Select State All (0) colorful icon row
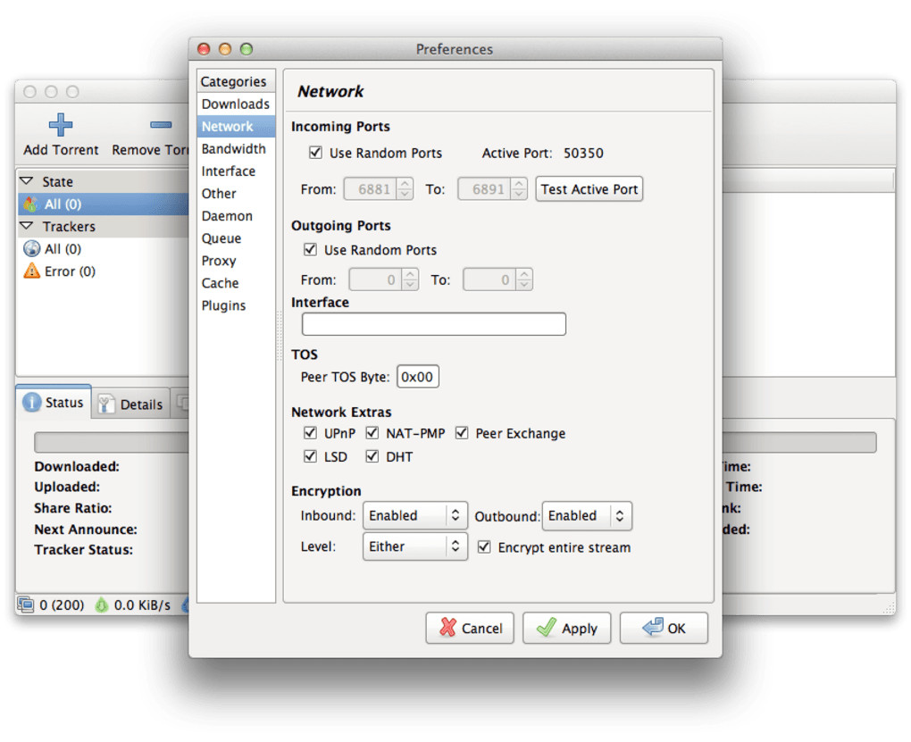This screenshot has width=911, height=742. (x=104, y=204)
